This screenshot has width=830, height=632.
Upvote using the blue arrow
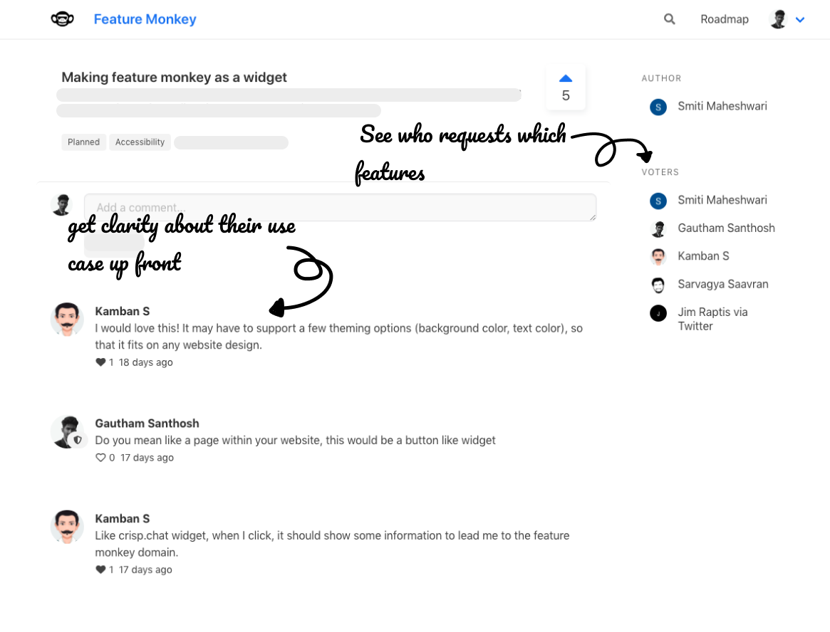[x=566, y=78]
